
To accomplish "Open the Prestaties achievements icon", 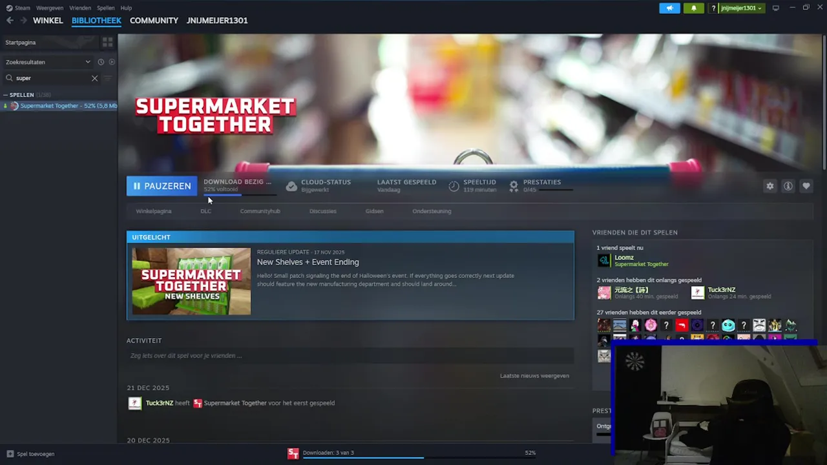I will (x=514, y=186).
